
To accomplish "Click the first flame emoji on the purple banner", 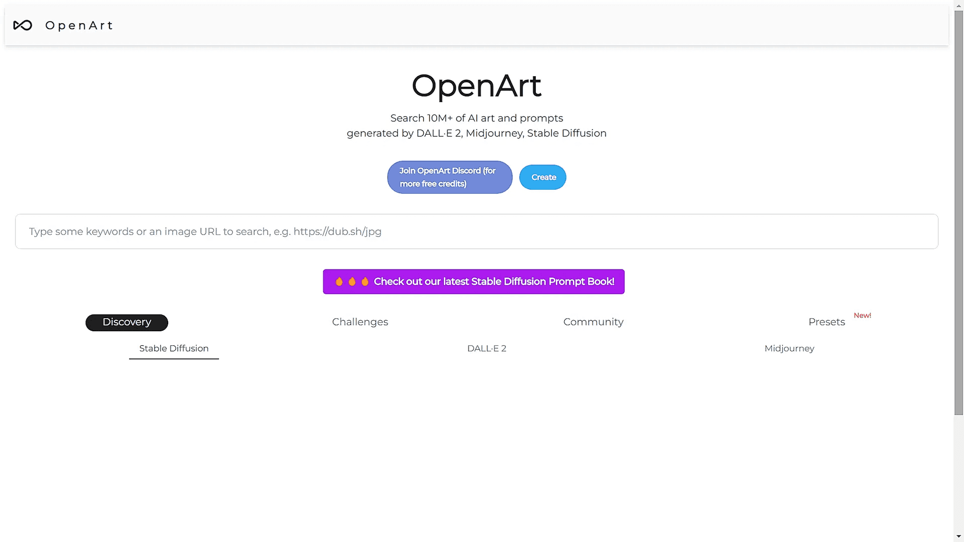I will pyautogui.click(x=339, y=282).
